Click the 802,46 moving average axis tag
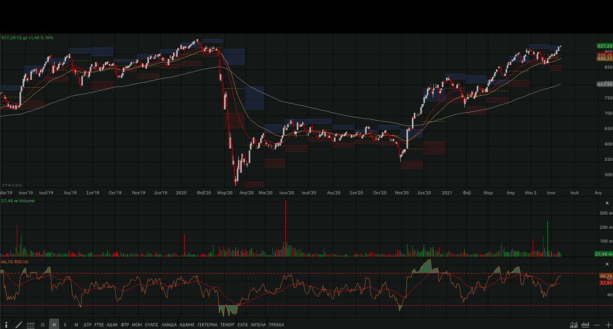613x329 pixels. 604,85
